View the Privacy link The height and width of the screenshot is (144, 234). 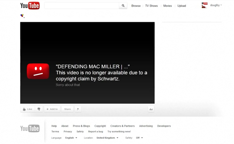68,132
